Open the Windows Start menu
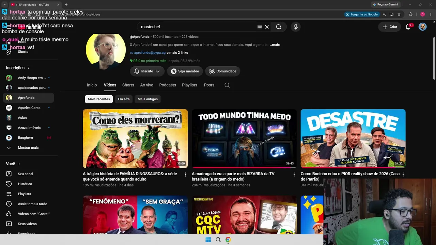The image size is (436, 245). coord(208,240)
